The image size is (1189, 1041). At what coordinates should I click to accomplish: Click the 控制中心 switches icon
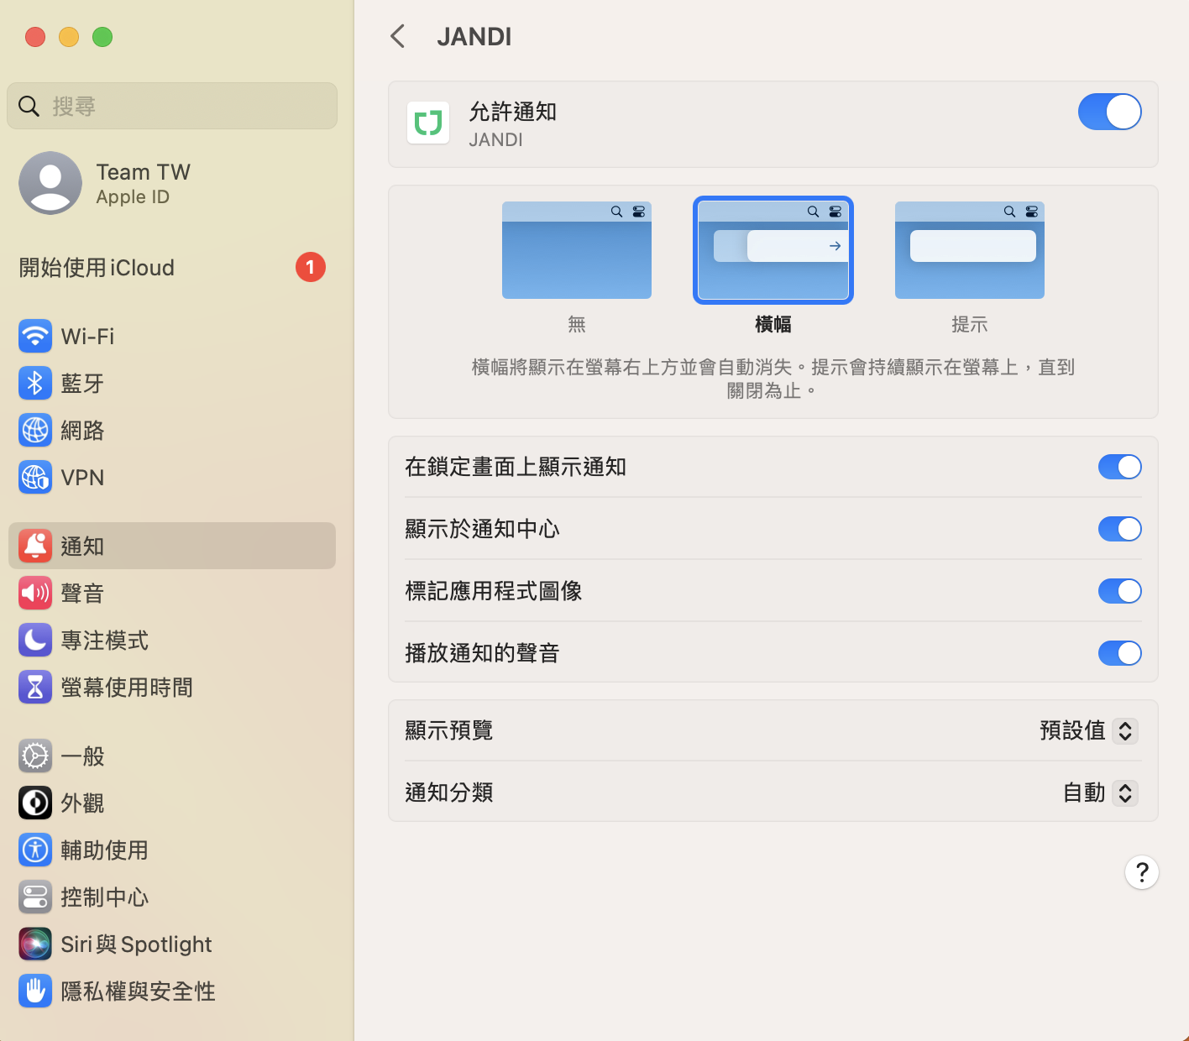click(35, 897)
